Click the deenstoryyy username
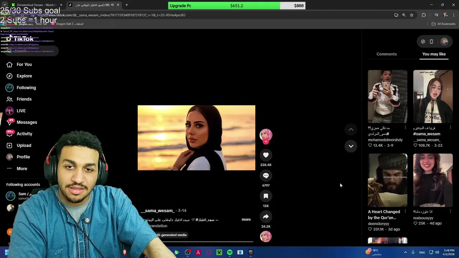This screenshot has width=459, height=258. click(x=378, y=224)
